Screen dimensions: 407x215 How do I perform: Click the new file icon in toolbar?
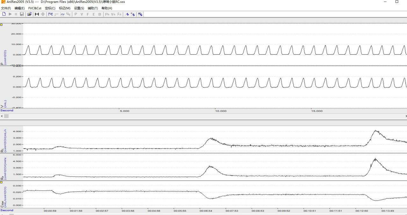(x=4, y=14)
